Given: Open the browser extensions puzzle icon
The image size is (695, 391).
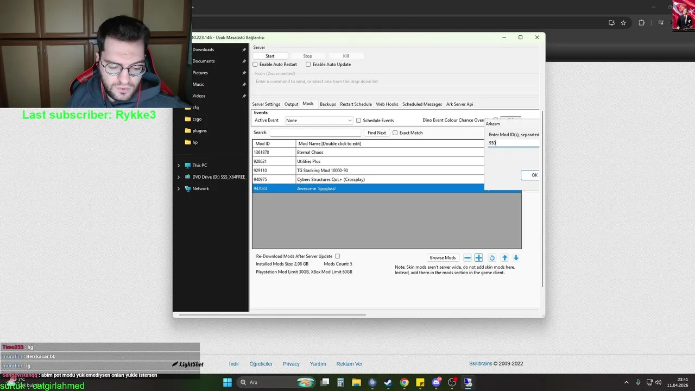Looking at the screenshot, I should [x=642, y=23].
